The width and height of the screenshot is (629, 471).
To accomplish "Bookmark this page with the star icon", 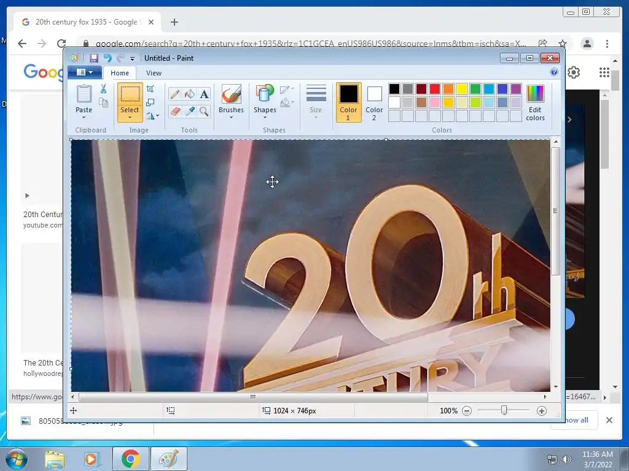I will tap(563, 44).
